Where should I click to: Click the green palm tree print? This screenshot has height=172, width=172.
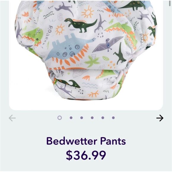[92, 61]
